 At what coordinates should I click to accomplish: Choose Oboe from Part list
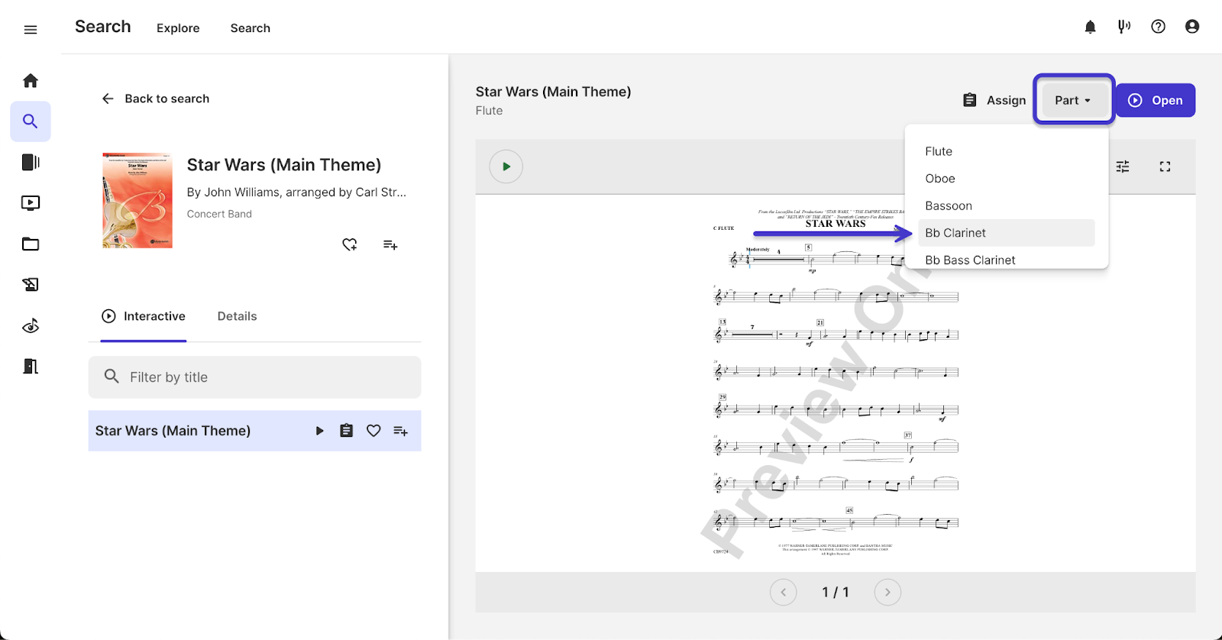(1007, 179)
